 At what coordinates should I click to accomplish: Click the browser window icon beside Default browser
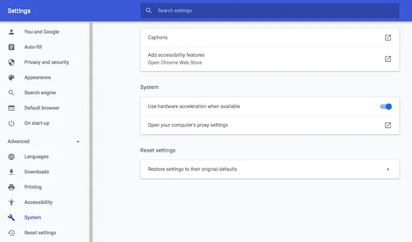pos(11,108)
